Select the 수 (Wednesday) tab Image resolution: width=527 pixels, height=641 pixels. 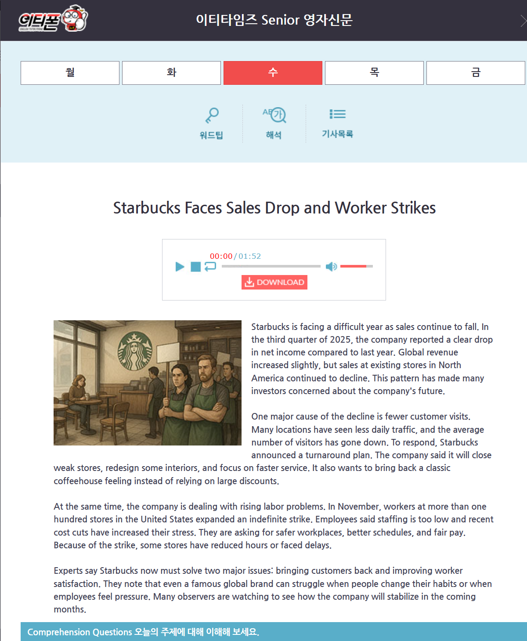coord(273,72)
